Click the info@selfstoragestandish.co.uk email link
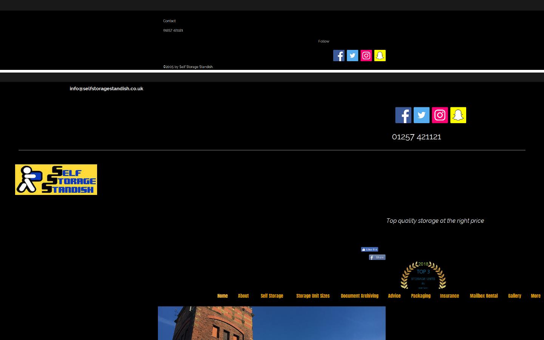The width and height of the screenshot is (544, 340). (106, 89)
